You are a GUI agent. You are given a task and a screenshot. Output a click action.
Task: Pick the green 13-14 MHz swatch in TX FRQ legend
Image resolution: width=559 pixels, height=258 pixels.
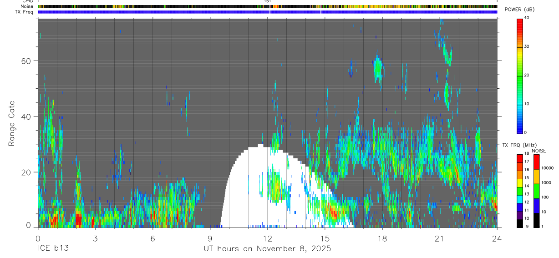pyautogui.click(x=519, y=191)
